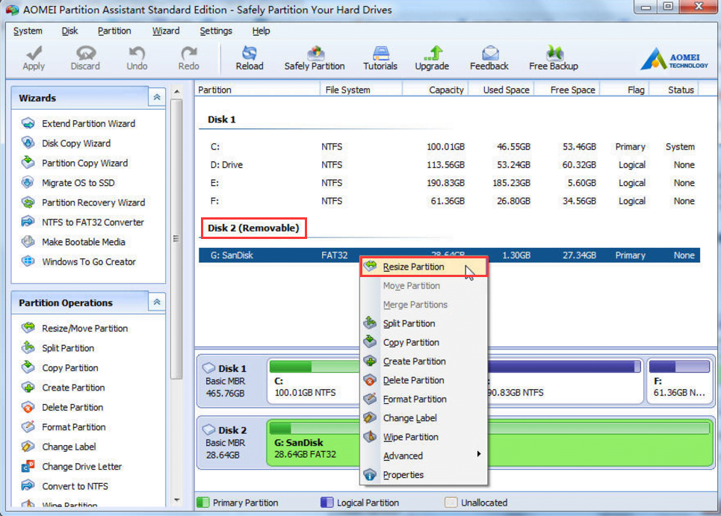Select Resize Partition in context menu
The width and height of the screenshot is (721, 516).
coord(424,267)
